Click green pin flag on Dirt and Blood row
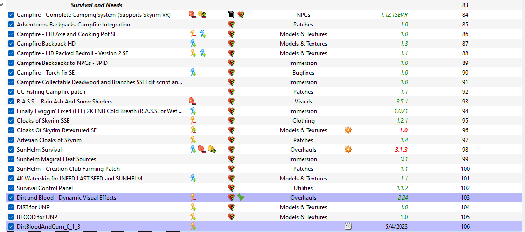Screen dimensions: 525x232 pos(241,197)
